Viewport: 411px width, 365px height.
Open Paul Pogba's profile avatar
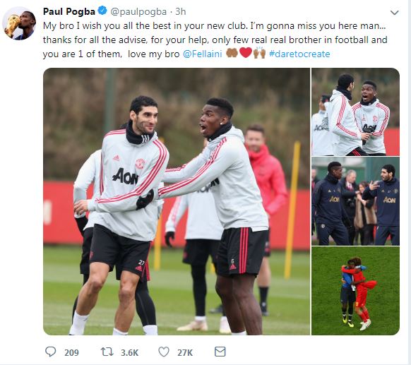pos(19,23)
